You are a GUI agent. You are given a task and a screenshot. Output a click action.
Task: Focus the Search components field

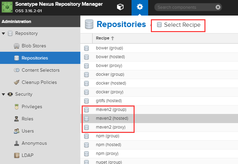point(188,7)
